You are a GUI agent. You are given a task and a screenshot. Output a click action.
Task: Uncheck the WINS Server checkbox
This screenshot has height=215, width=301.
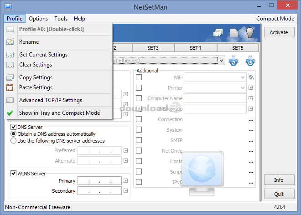(14, 173)
